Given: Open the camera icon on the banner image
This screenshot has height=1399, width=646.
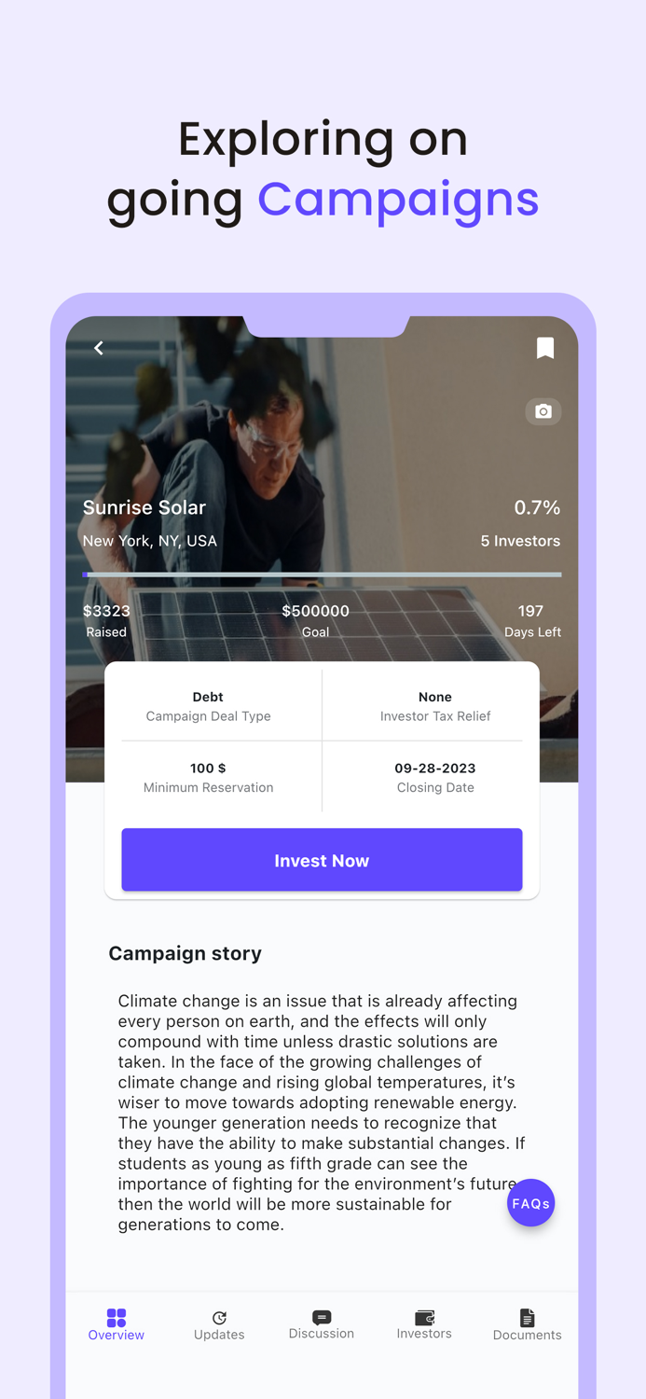Looking at the screenshot, I should click(543, 411).
